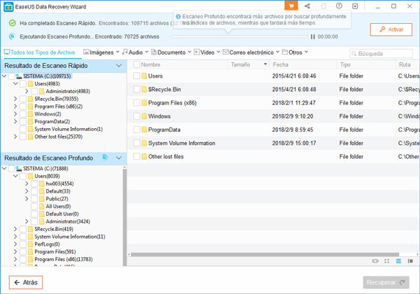Image resolution: width=420 pixels, height=294 pixels.
Task: Expand the Other lost files(25370) node
Action: point(15,136)
